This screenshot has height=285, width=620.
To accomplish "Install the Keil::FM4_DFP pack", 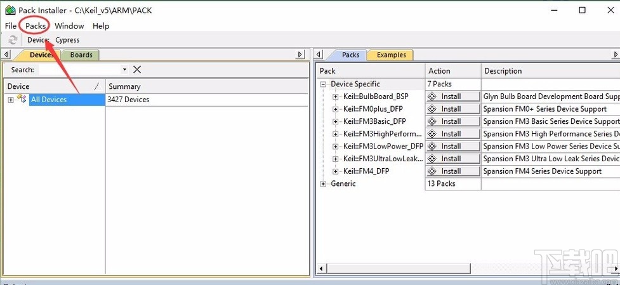I will (x=452, y=171).
